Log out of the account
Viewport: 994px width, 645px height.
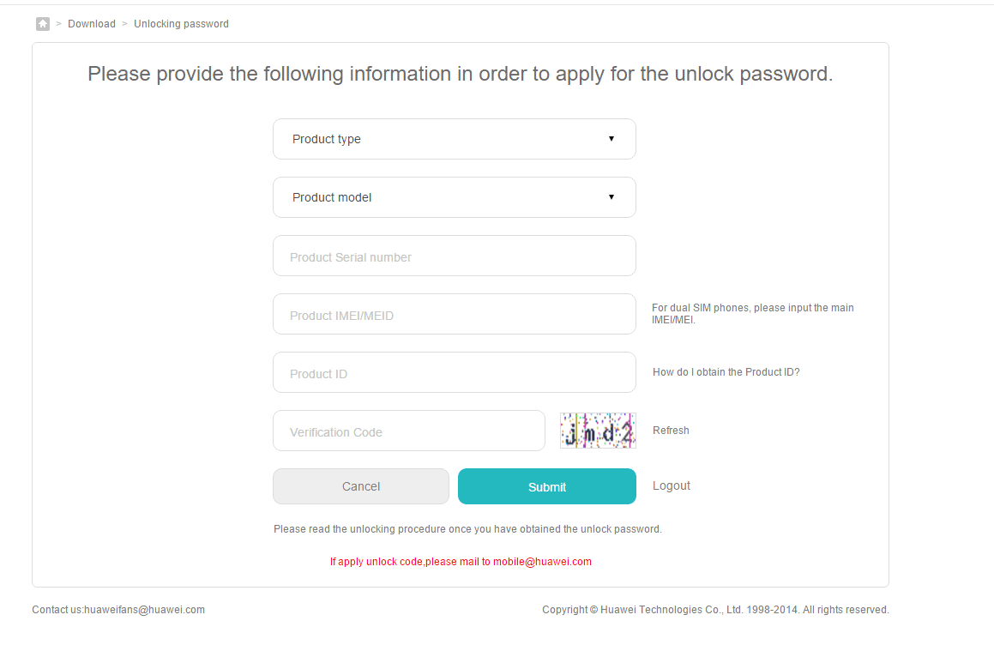tap(672, 485)
